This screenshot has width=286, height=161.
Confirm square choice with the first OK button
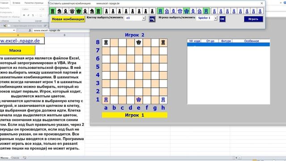[x=152, y=19]
